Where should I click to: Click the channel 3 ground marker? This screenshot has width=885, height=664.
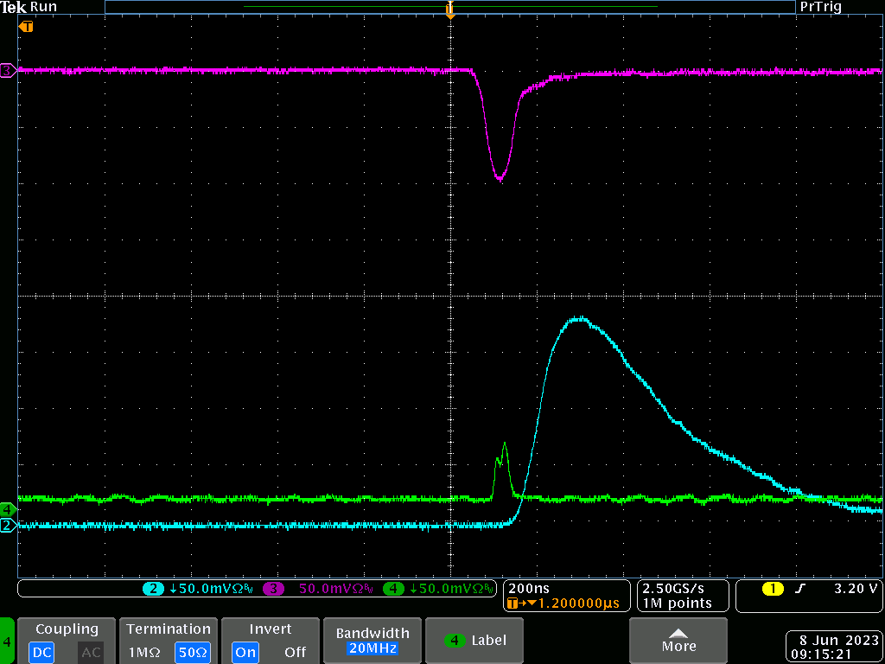tap(8, 70)
